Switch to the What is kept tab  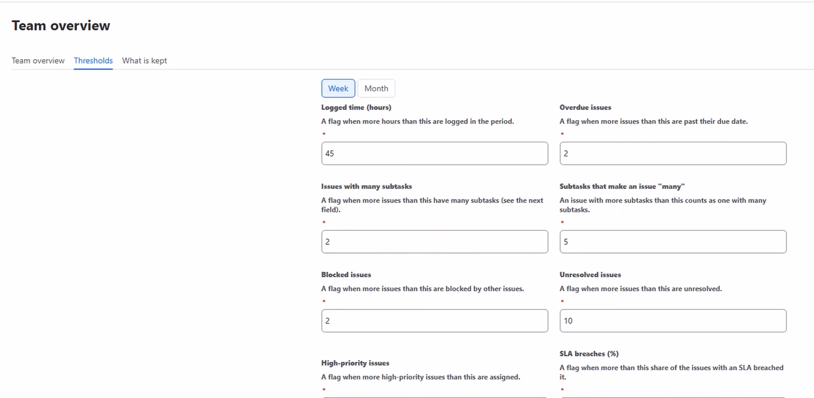click(144, 60)
